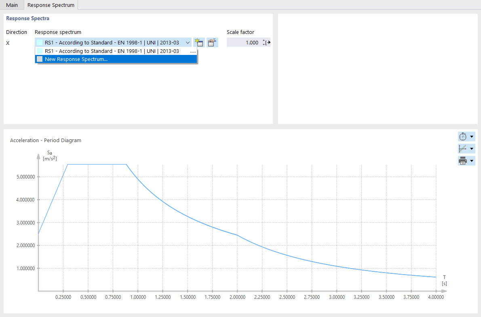Viewport: 481px width, 317px height.
Task: Click the Sa [m/s²] axis label
Action: click(x=50, y=155)
